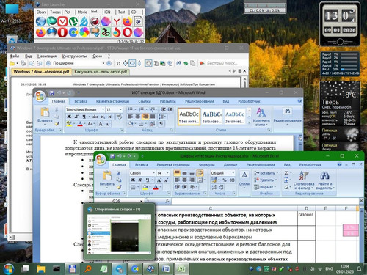367x275 pixels.
Task: Click the Fit Width icon in STDU Viewer toolbar
Action: coord(132,63)
